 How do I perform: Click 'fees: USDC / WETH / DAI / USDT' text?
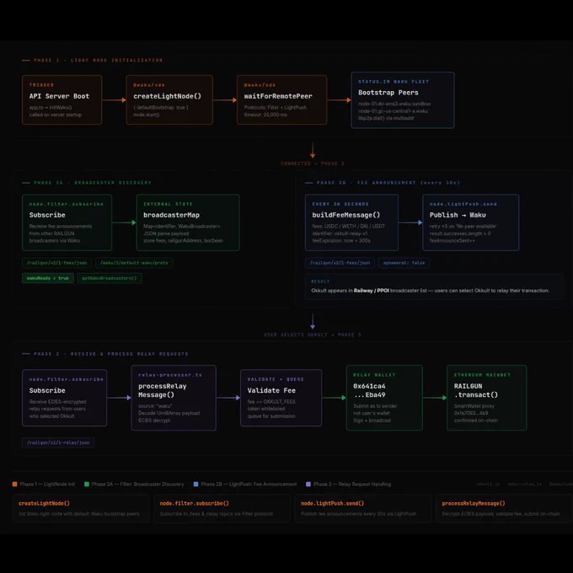(348, 226)
